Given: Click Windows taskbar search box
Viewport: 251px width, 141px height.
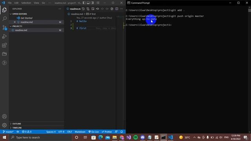Looking at the screenshot, I should coord(40,137).
